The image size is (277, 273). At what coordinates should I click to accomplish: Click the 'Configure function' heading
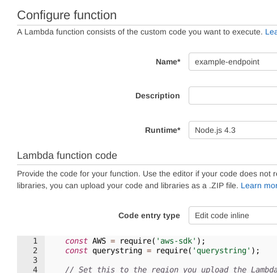(67, 15)
